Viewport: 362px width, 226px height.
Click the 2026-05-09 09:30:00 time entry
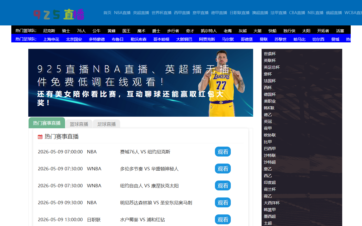point(60,203)
